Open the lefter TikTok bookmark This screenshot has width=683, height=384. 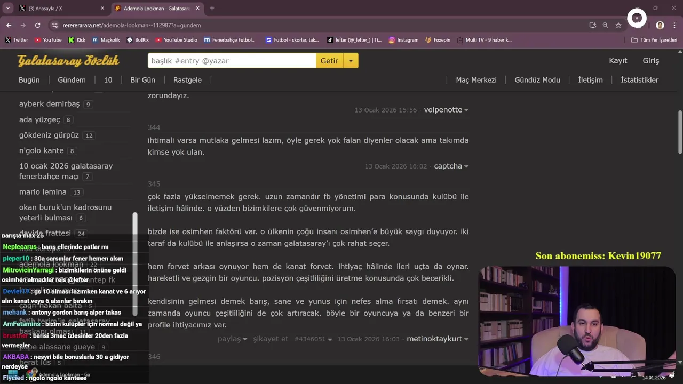pos(354,40)
